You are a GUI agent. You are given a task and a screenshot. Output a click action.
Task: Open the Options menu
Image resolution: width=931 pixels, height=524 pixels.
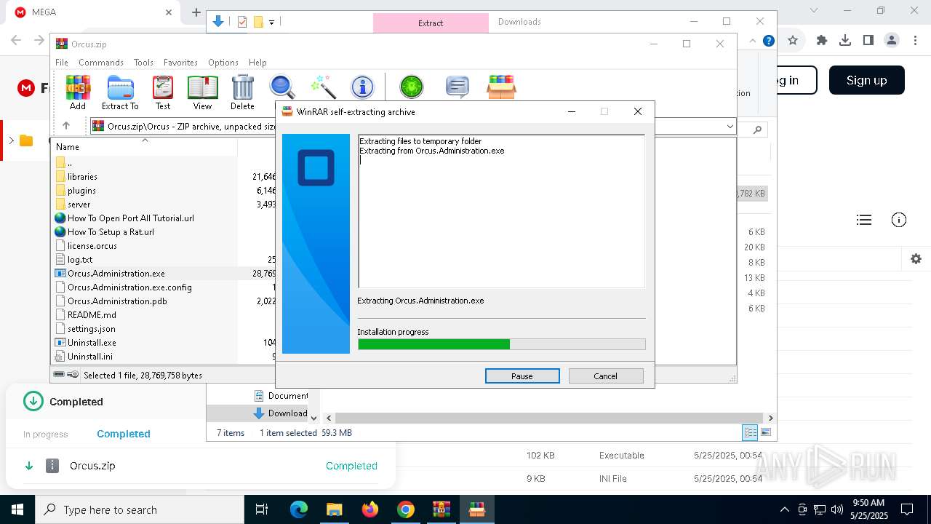pos(223,63)
